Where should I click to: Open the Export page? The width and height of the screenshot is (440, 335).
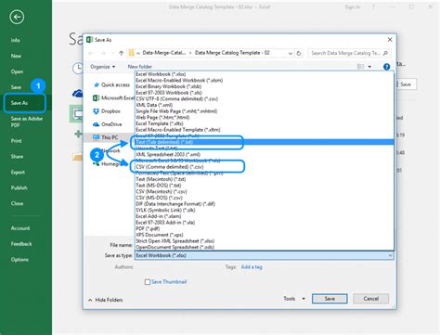click(x=18, y=172)
